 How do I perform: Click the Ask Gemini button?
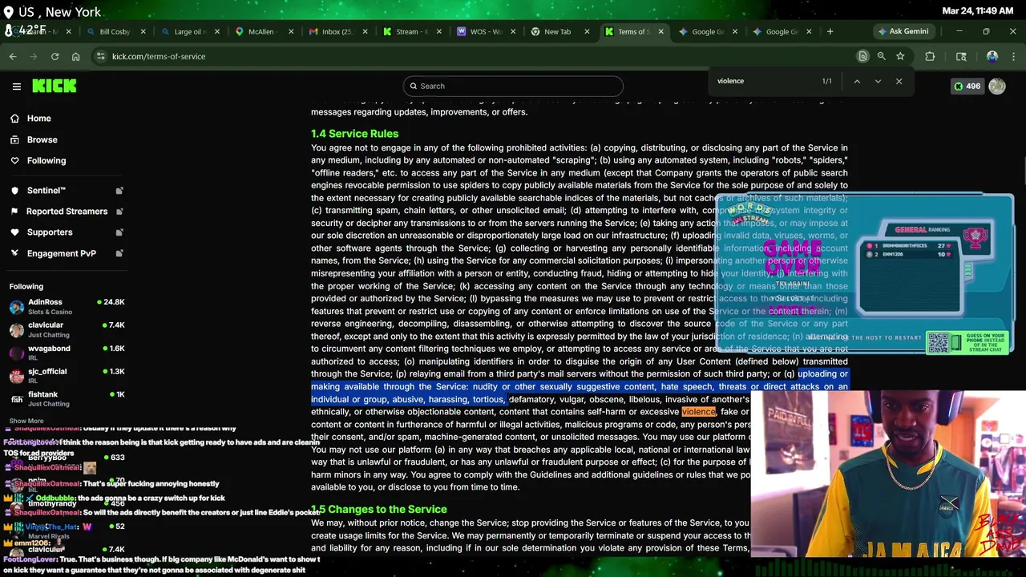coord(903,31)
